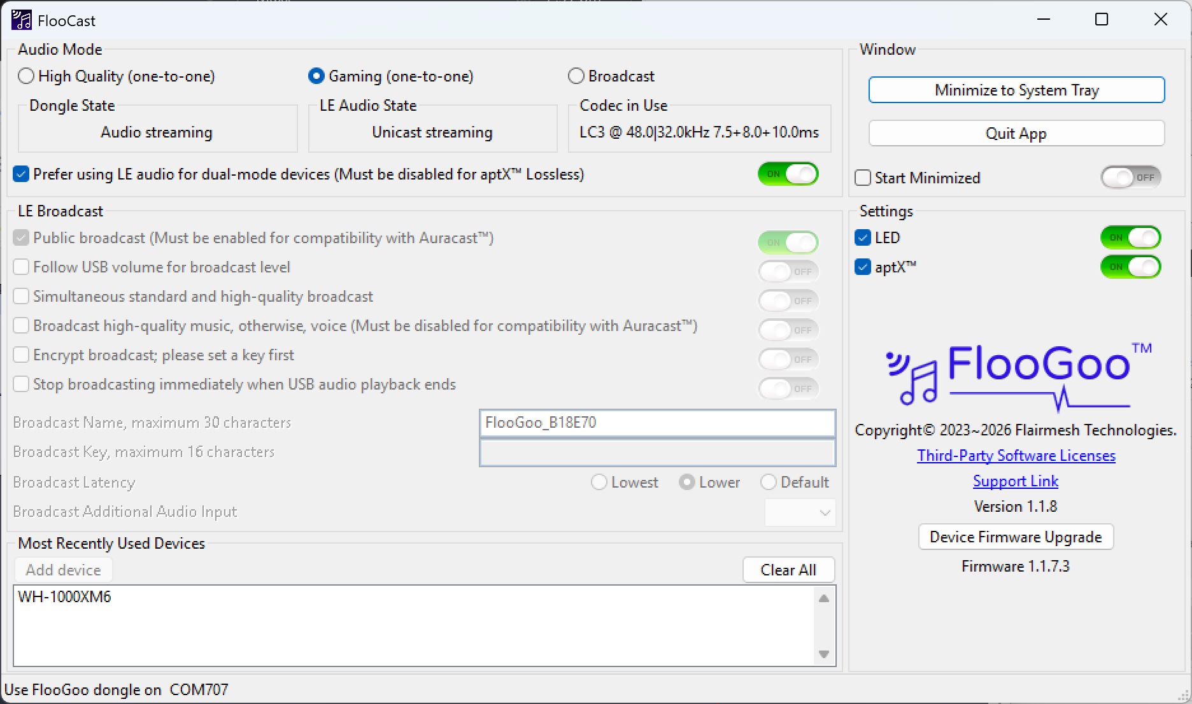Toggle the Prefer LE audio ON switch
This screenshot has height=704, width=1192.
(788, 174)
